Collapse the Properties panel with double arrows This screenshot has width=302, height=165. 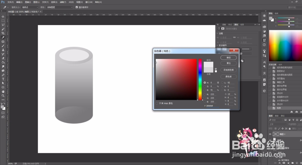[255, 25]
